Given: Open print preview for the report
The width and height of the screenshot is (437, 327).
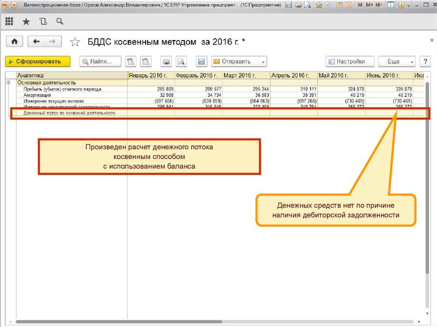Looking at the screenshot, I should coord(182,61).
